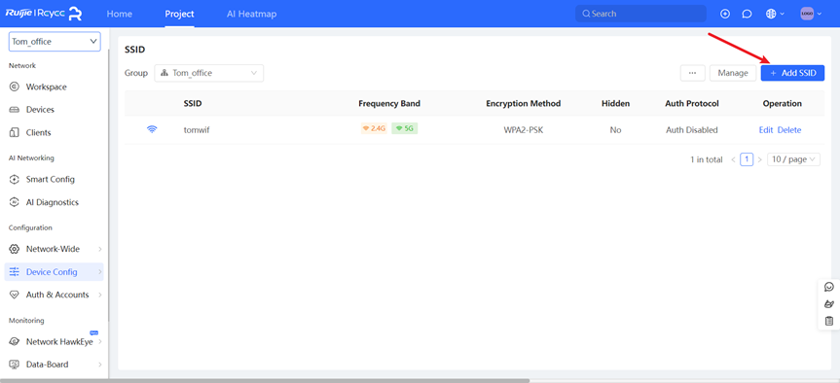Click Delete for tomwif SSID
Screen dimensions: 840x383
789,130
